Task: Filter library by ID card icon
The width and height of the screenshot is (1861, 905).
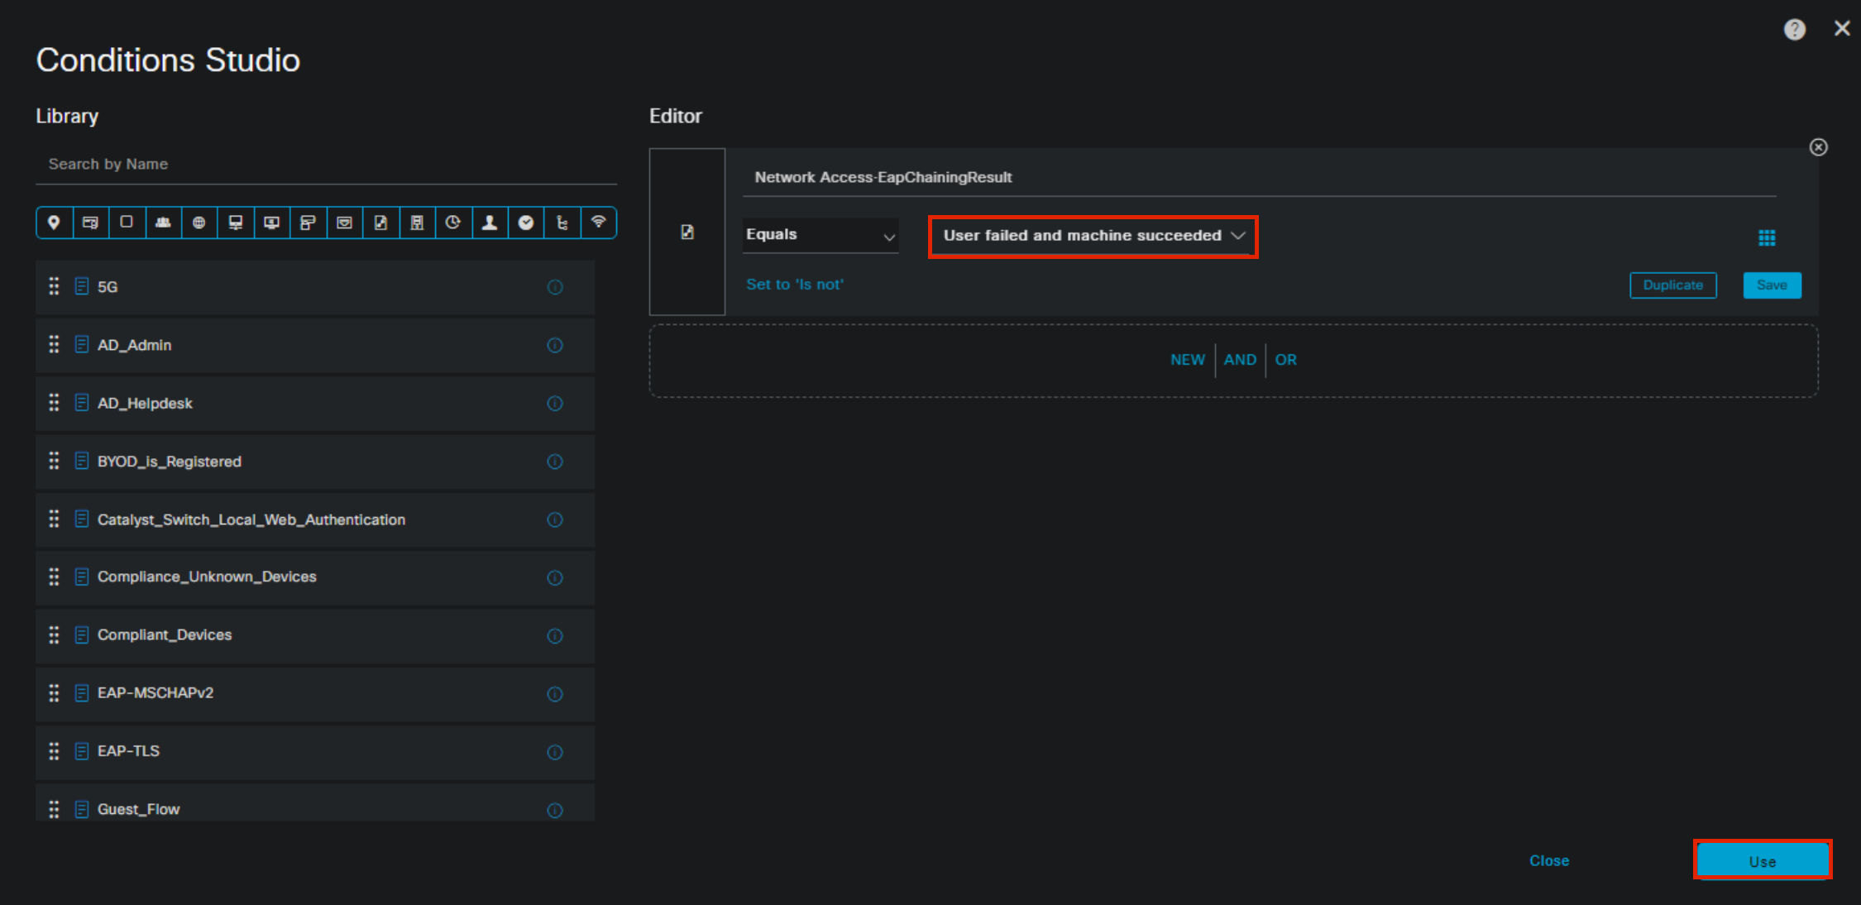Action: tap(90, 223)
